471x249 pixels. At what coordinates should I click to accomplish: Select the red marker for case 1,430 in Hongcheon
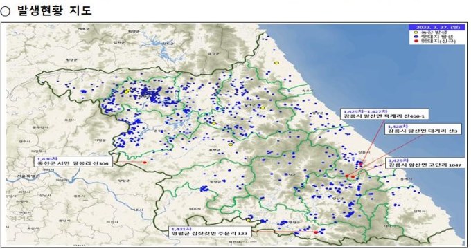point(145,163)
